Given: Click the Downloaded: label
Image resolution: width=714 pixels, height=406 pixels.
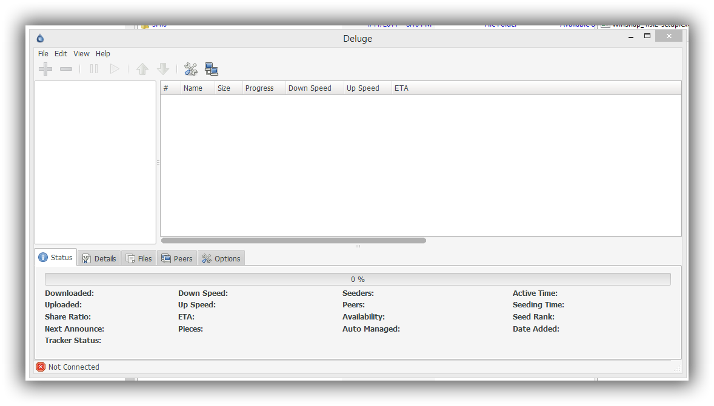Looking at the screenshot, I should [x=69, y=293].
